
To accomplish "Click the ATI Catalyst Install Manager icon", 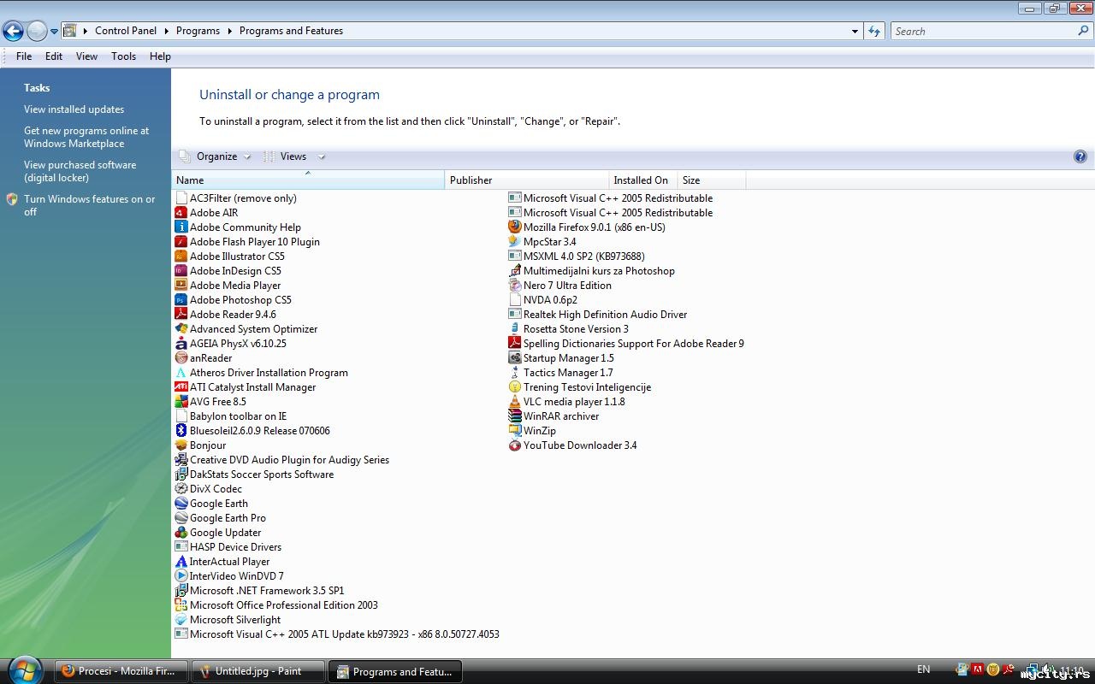I will point(181,387).
